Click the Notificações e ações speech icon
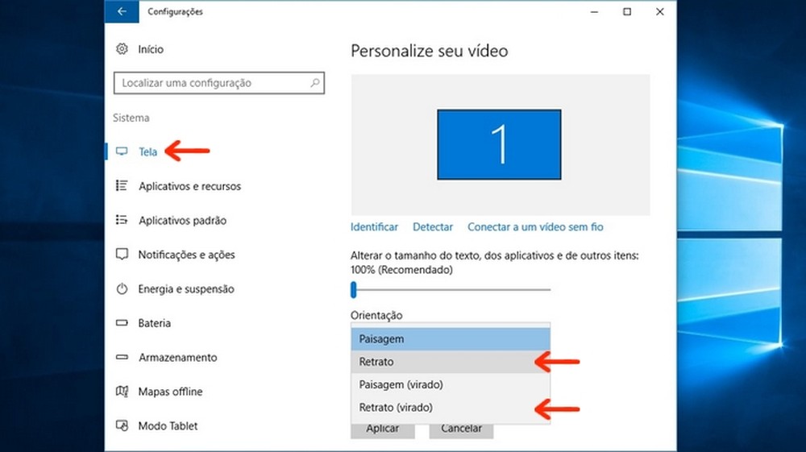This screenshot has height=452, width=806. coord(122,255)
